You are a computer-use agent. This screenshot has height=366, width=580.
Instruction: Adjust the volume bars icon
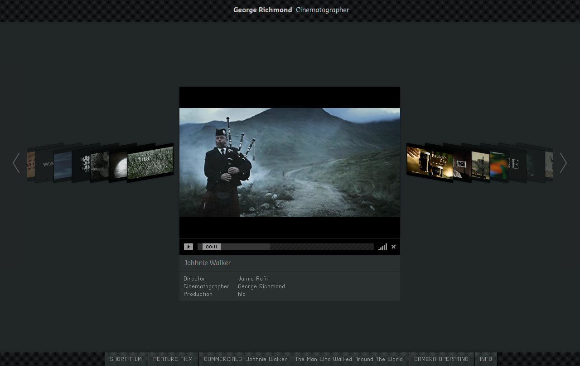[382, 247]
